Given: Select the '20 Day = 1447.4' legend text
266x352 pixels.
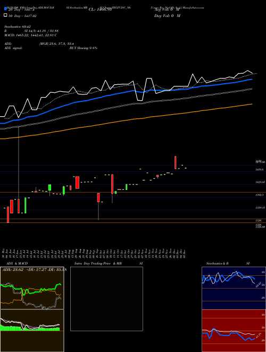Looking at the screenshot, I should (21, 10).
